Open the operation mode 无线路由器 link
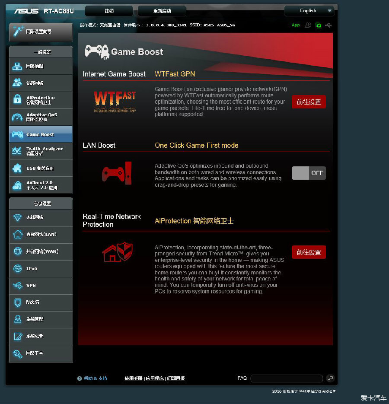 pyautogui.click(x=110, y=25)
